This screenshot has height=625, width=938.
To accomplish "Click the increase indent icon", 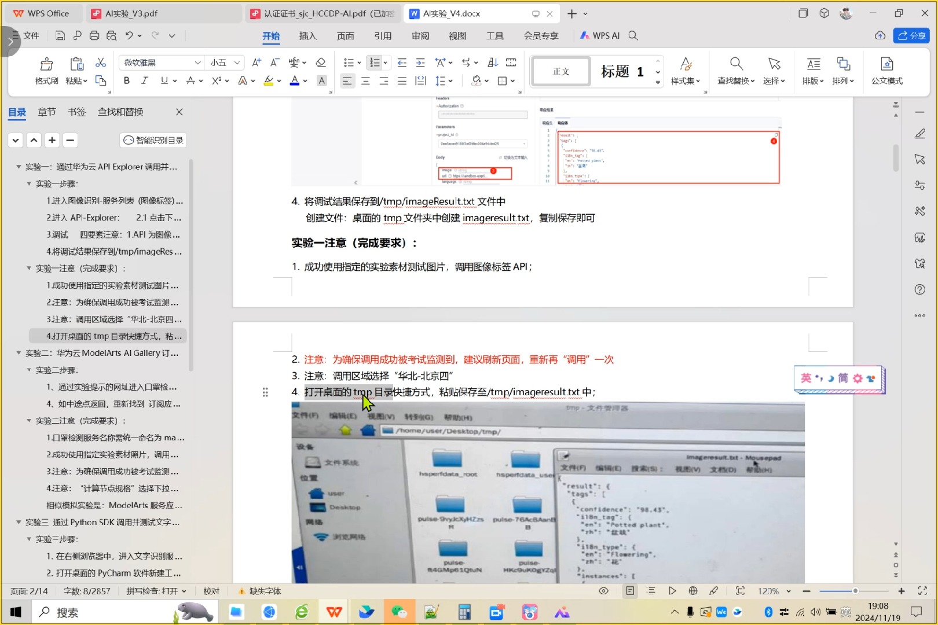I will tap(420, 62).
